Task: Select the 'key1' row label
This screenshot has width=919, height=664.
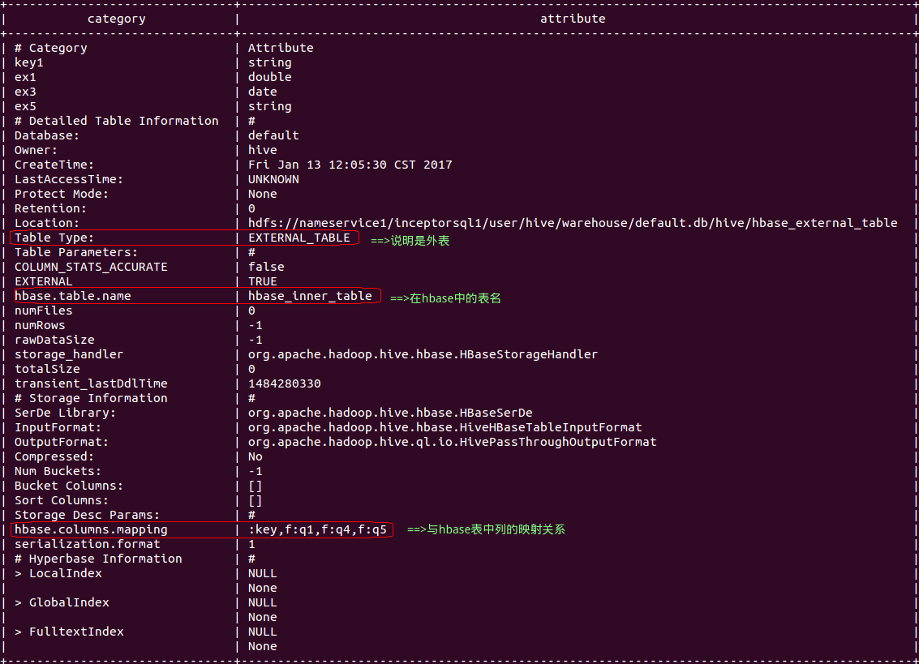Action: tap(28, 62)
